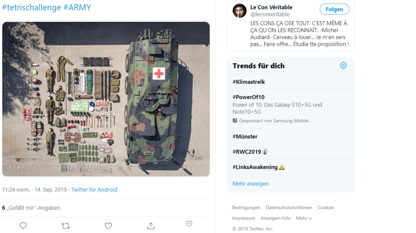Viewport: 416px width, 233px height.
Task: Click the #tetrischallenge hashtag
Action: 31,7
